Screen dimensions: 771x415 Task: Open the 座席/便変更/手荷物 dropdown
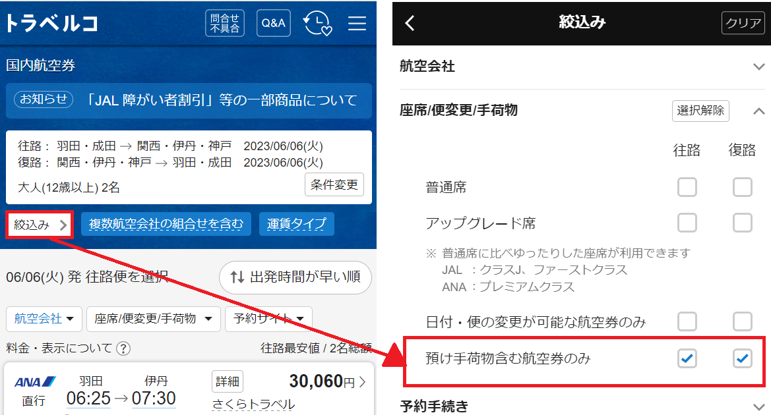156,319
